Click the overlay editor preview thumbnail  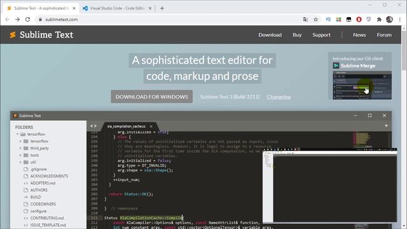tap(329, 186)
